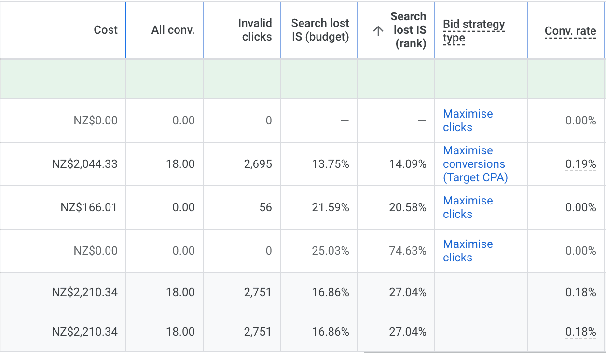Screen dimensions: 606x353
Task: Click the All conv. column header
Action: coord(173,30)
